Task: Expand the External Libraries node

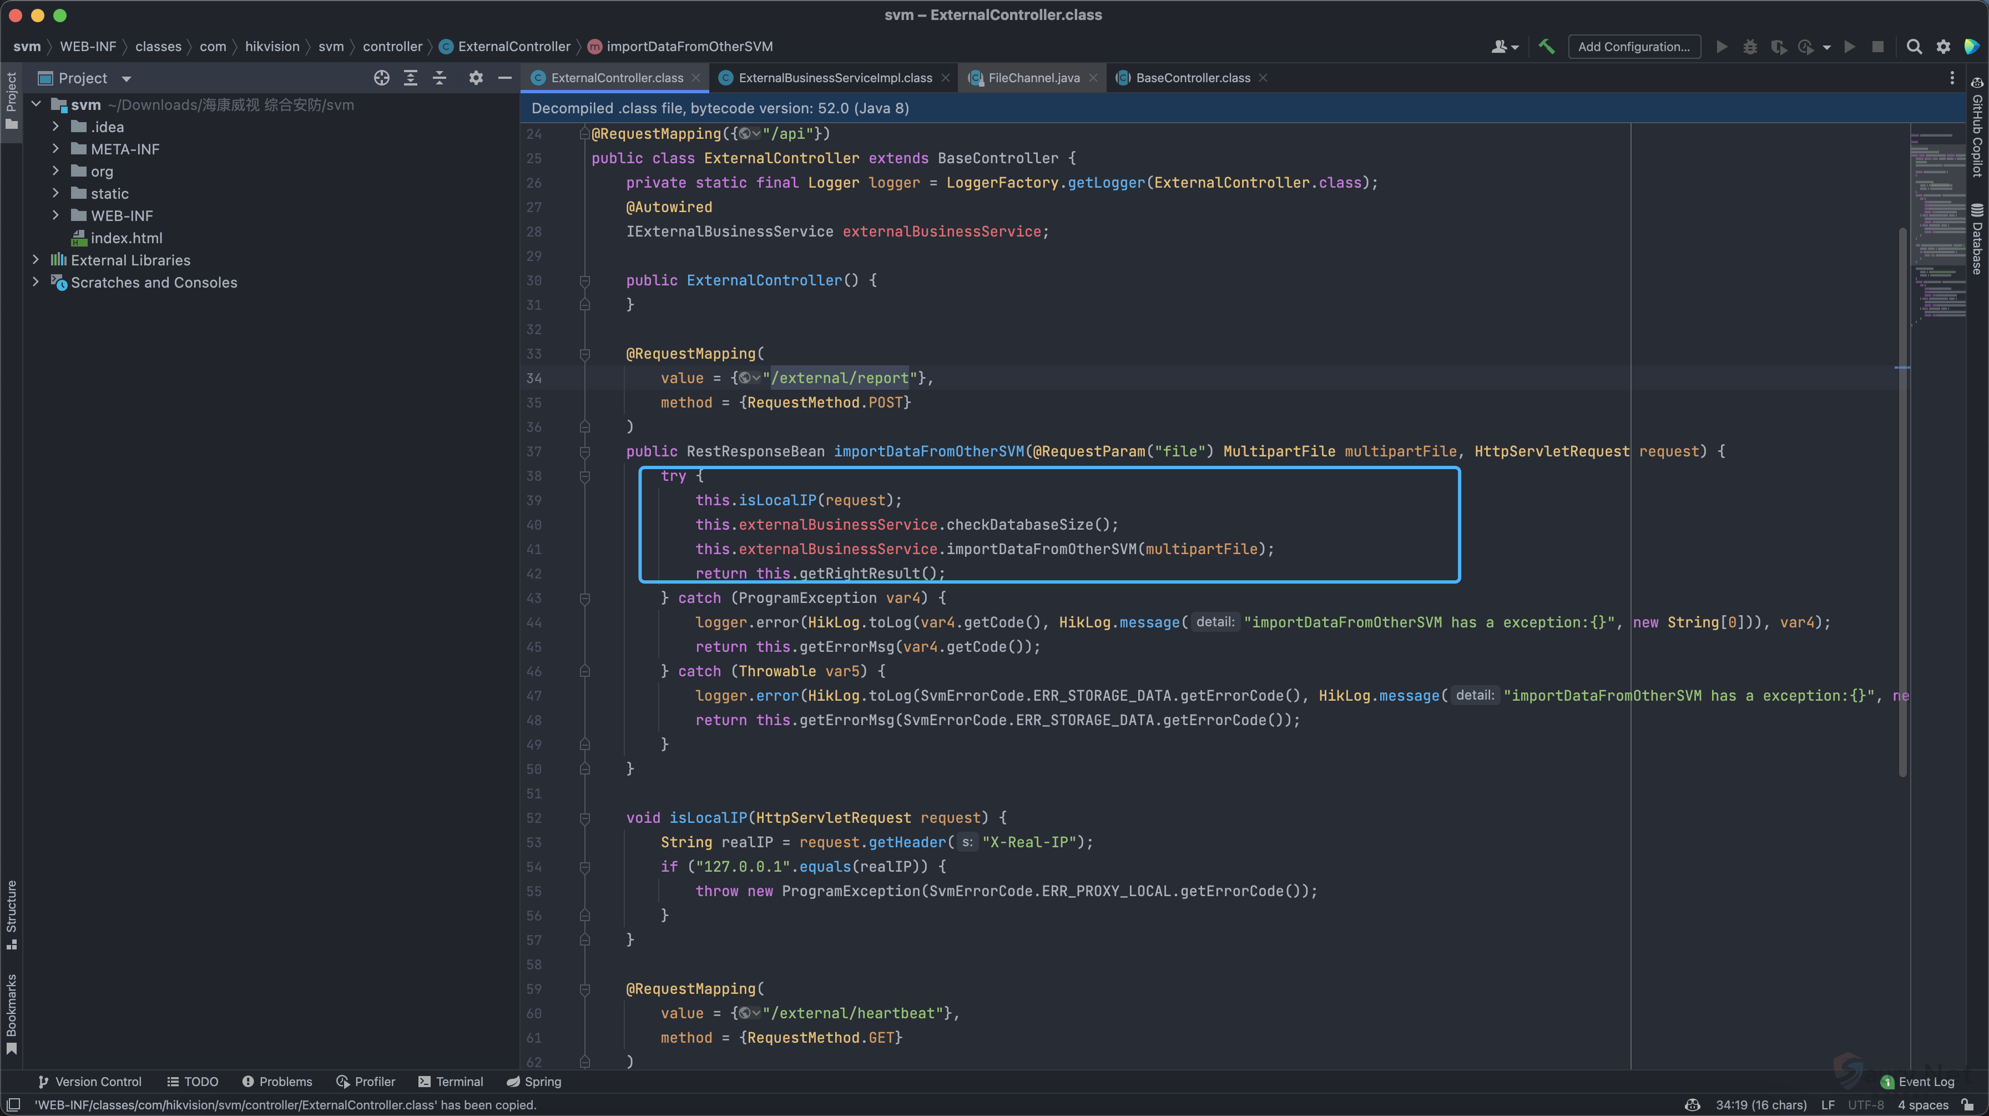Action: 36,260
